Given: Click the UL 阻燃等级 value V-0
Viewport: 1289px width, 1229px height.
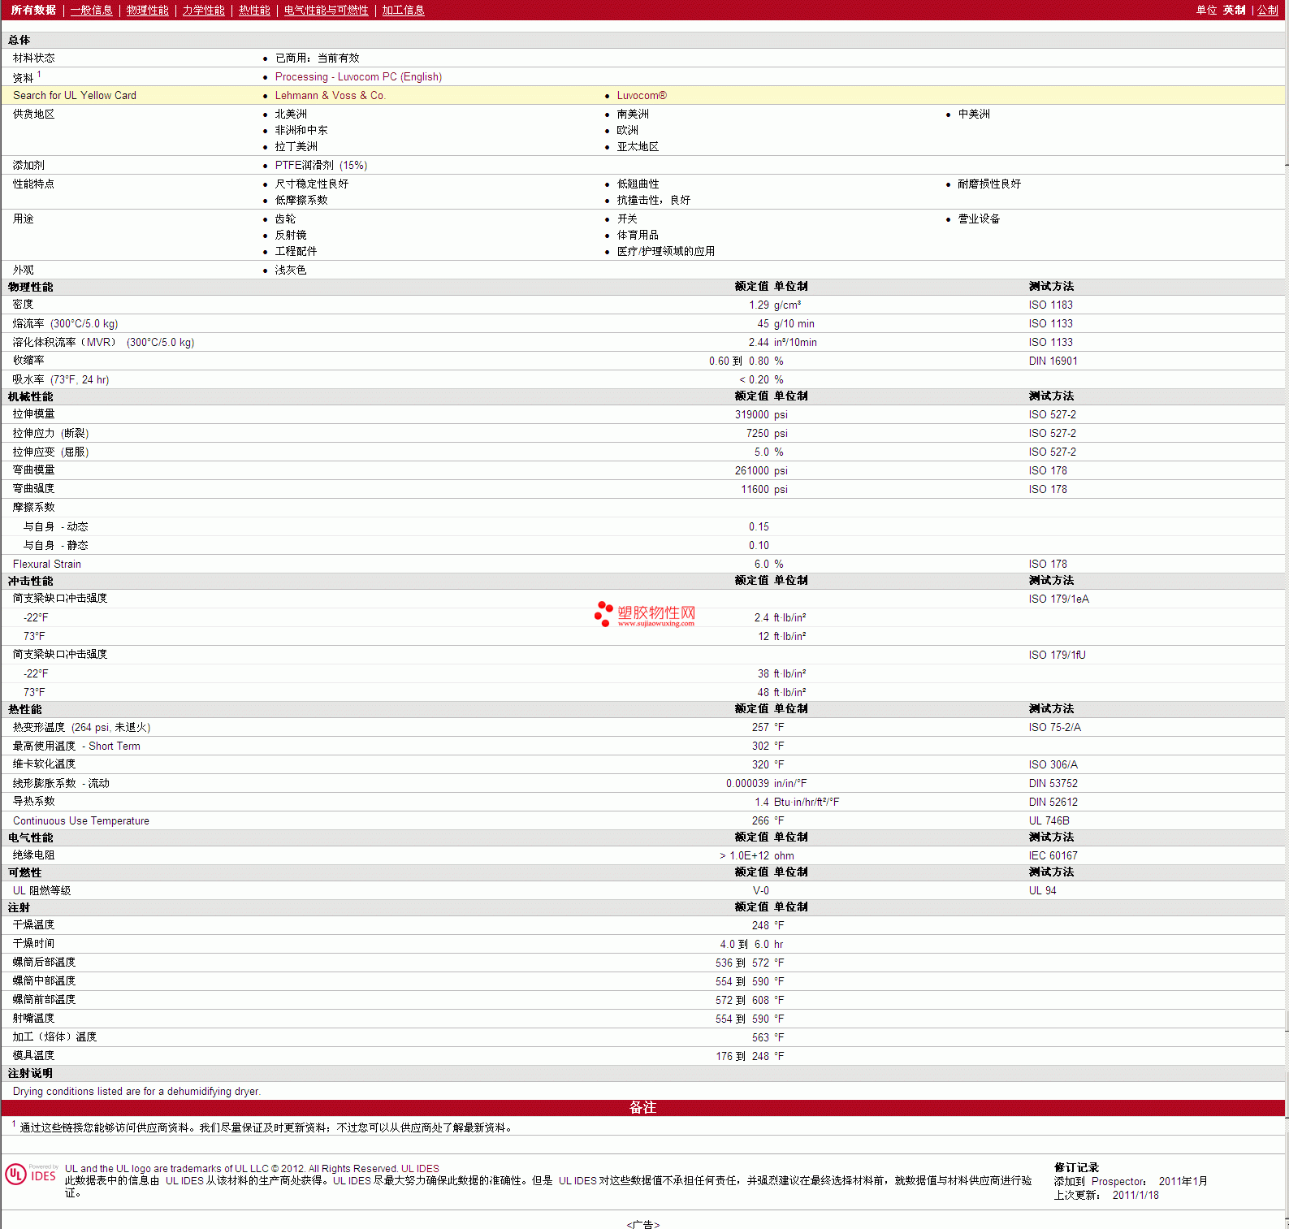Looking at the screenshot, I should [760, 890].
